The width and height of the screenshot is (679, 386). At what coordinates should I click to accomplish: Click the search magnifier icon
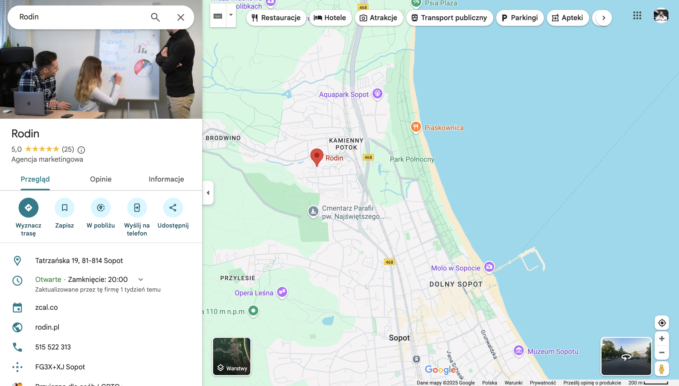click(155, 17)
